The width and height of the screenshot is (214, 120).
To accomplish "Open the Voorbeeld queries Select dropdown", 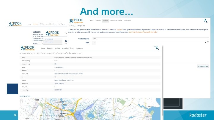I will click(x=150, y=39).
